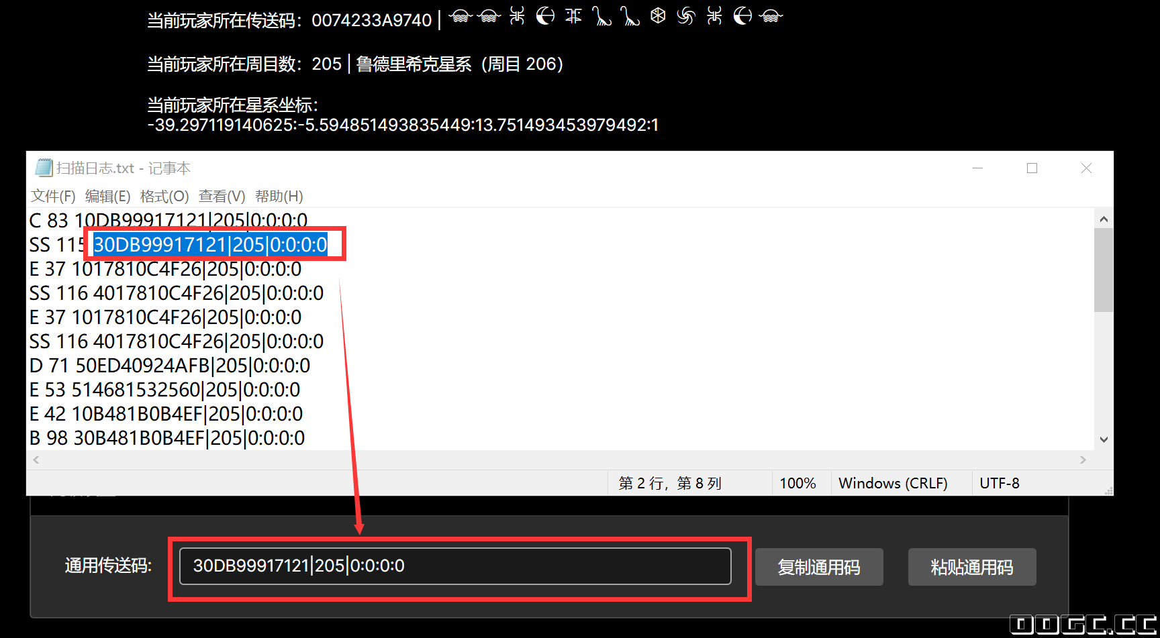Click the line starting with B 98 30B481B0B4EF

(x=167, y=438)
